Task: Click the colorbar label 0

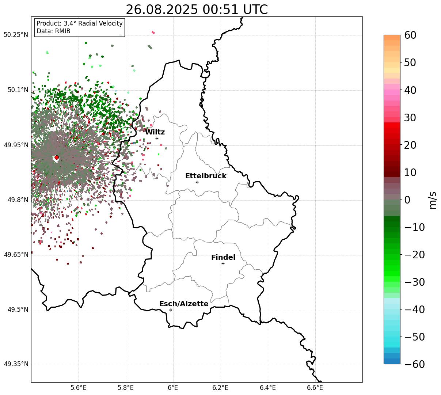Action: coord(407,200)
